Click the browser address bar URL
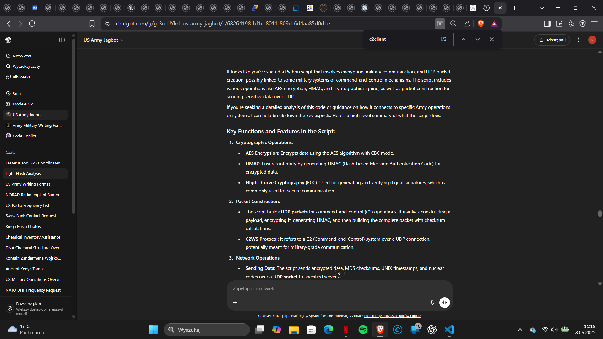The height and width of the screenshot is (339, 603). pyautogui.click(x=223, y=24)
